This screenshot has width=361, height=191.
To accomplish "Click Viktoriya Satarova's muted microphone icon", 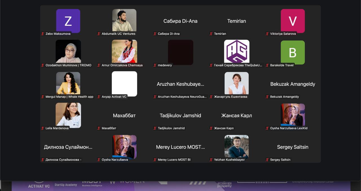I will 267,34.
